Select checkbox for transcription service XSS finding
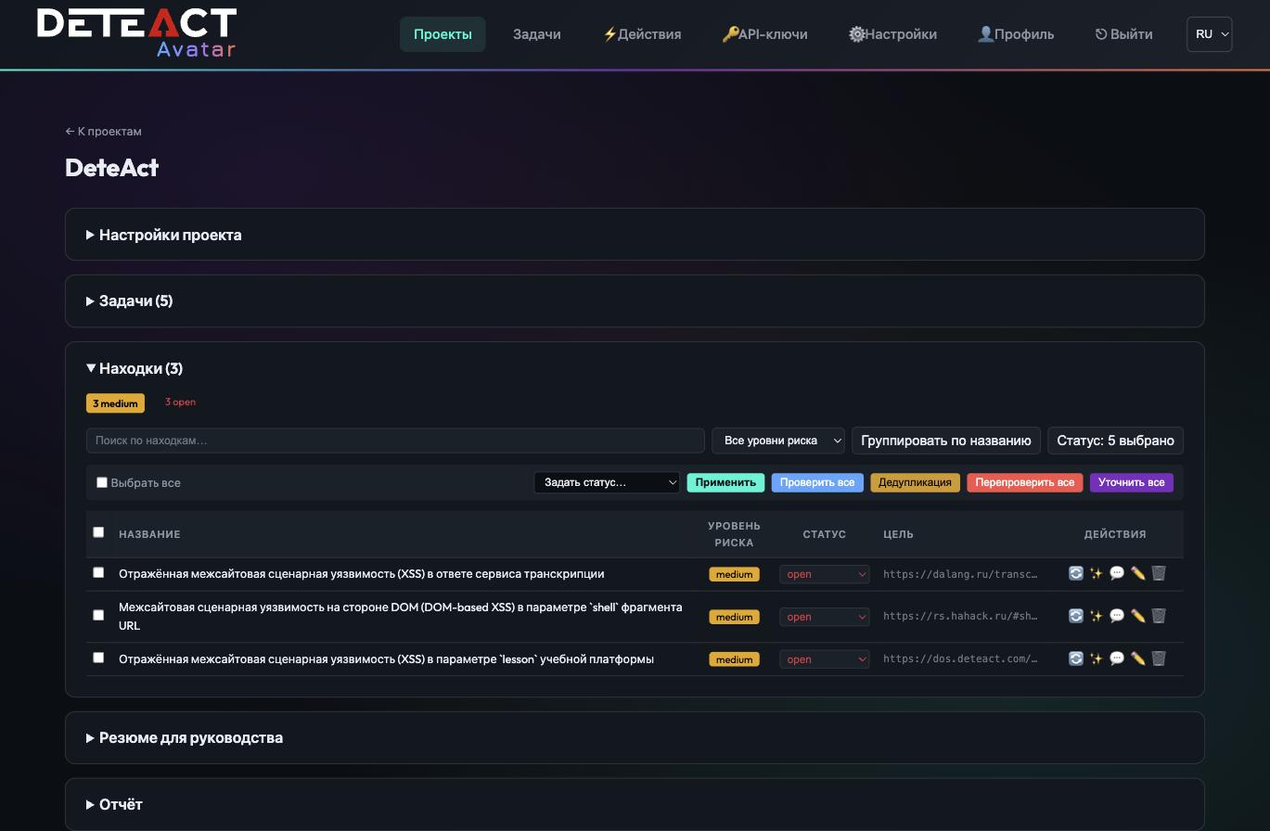Viewport: 1270px width, 831px height. 98,573
